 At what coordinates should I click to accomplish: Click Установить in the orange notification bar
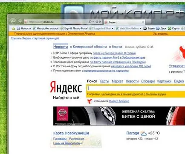point(160,34)
